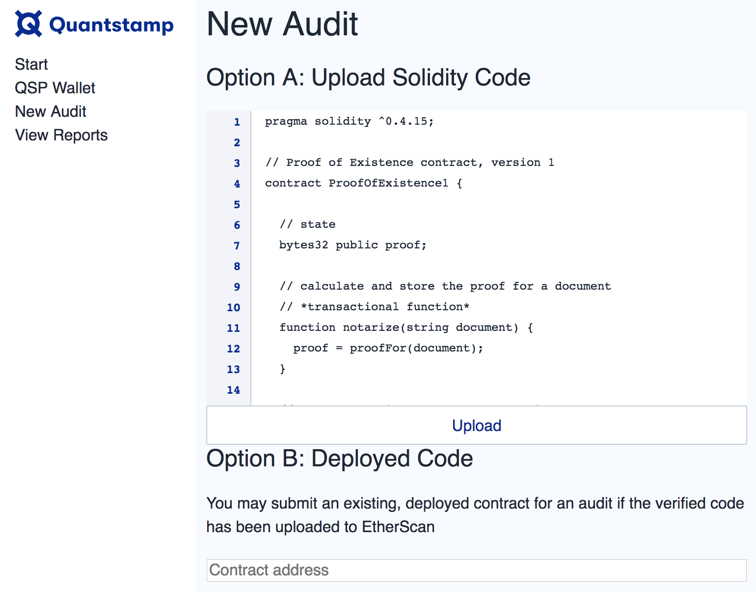Click the EtherScan deployed contract description text
756x593 pixels.
[x=475, y=515]
